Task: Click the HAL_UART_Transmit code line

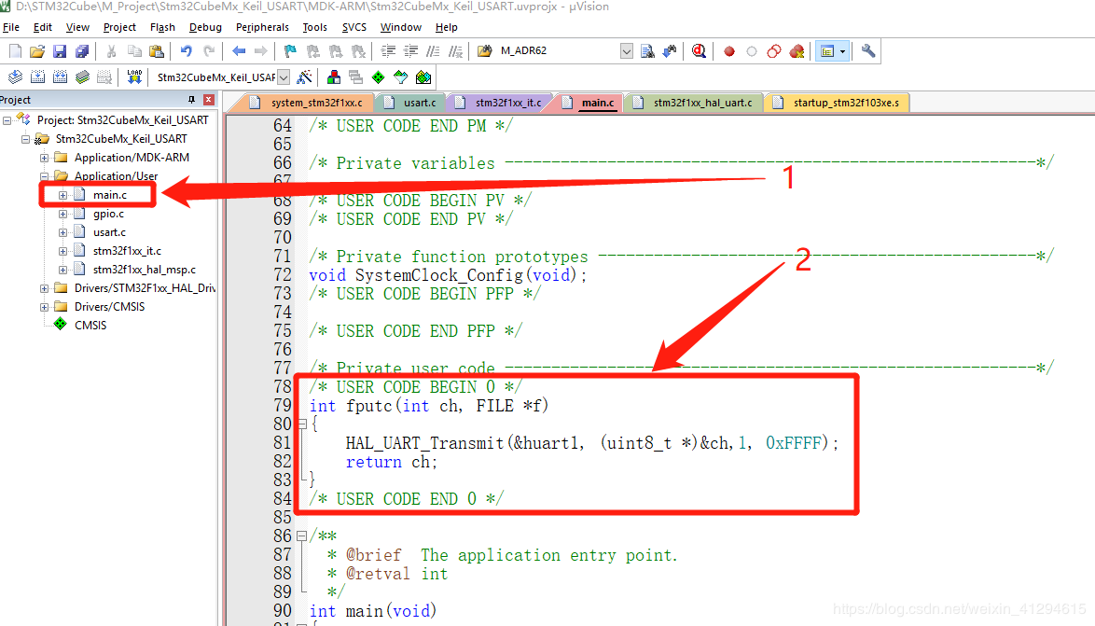Action: (x=592, y=443)
